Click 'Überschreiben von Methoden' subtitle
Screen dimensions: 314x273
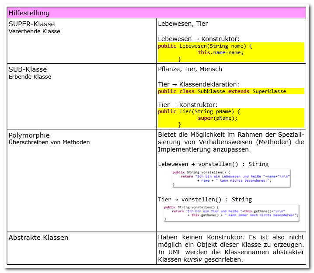pyautogui.click(x=49, y=142)
